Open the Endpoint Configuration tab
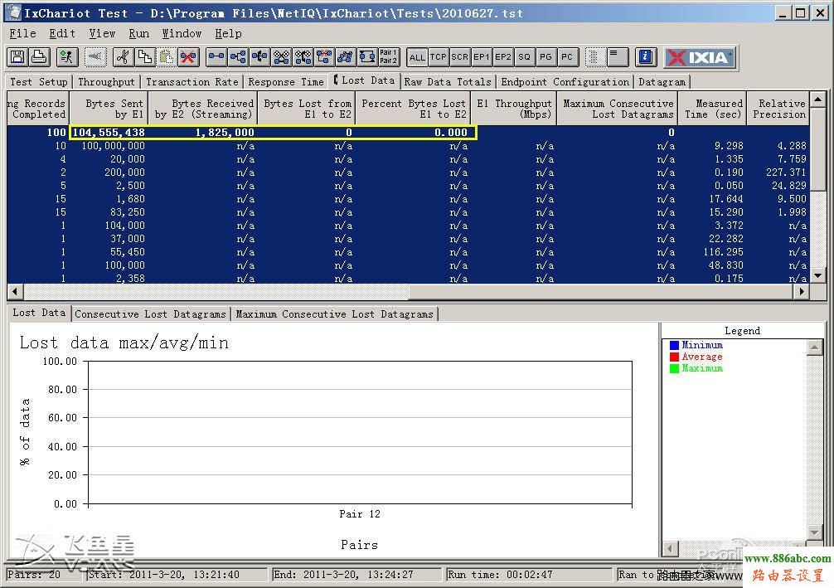 tap(565, 82)
